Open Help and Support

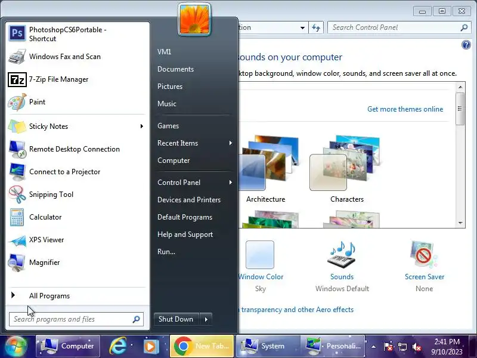click(185, 234)
